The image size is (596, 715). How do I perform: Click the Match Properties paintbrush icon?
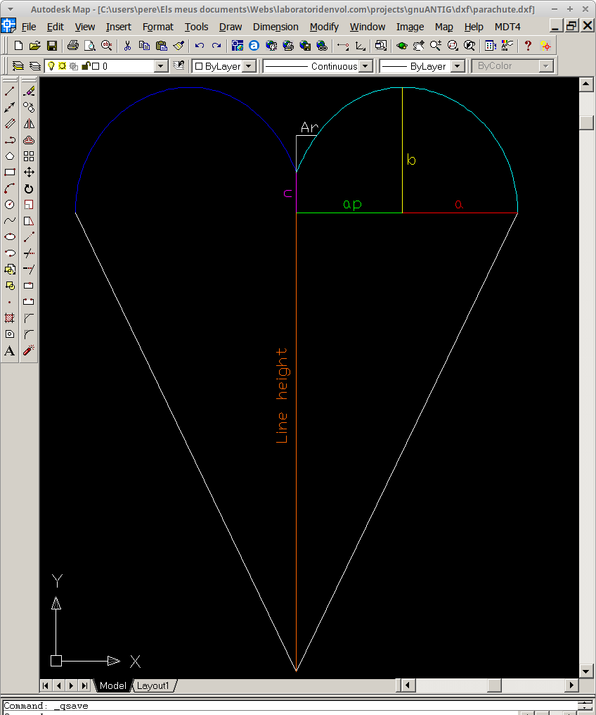[x=179, y=46]
